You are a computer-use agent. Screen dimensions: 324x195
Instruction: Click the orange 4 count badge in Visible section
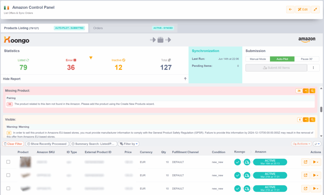click(x=300, y=120)
